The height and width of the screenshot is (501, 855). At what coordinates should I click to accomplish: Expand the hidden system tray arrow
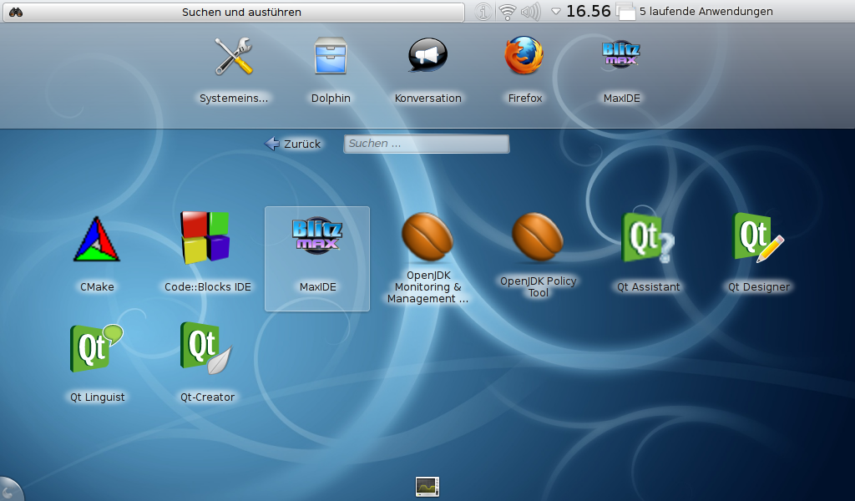point(555,12)
